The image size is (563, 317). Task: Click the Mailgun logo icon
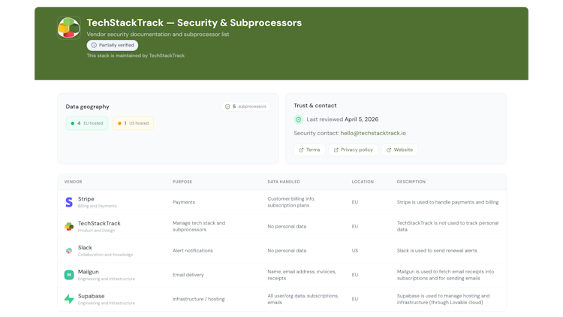click(x=69, y=275)
